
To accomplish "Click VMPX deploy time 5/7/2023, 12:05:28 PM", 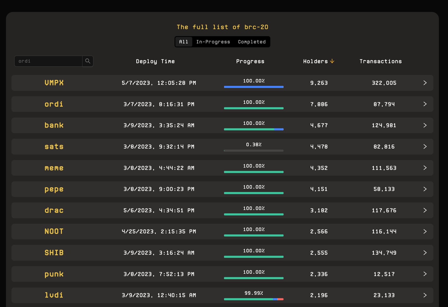I will [159, 83].
